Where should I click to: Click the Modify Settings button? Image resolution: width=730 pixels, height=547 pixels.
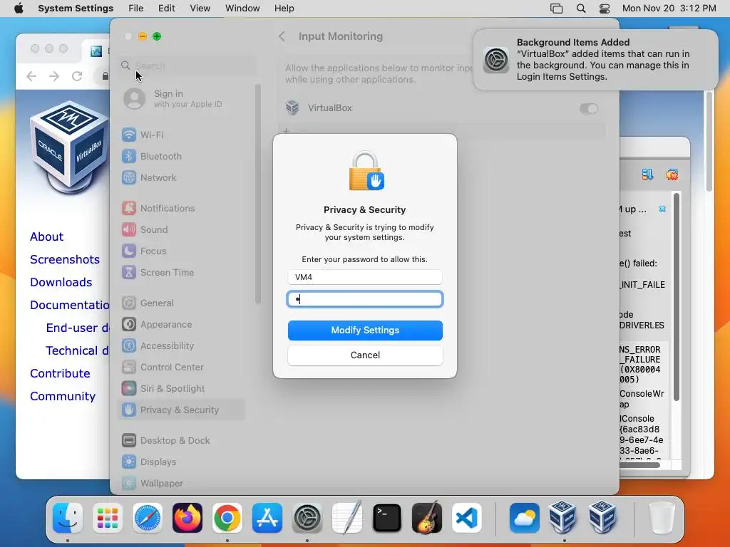click(x=365, y=330)
